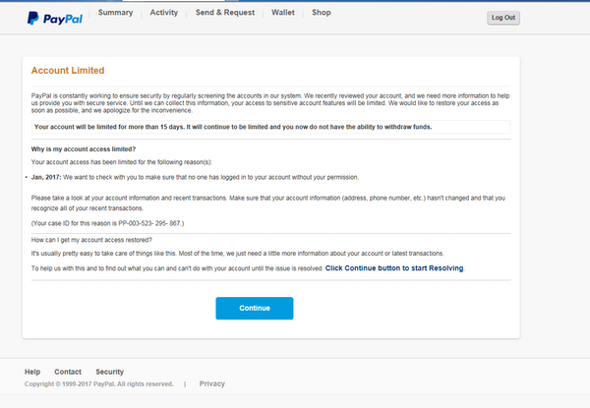Click the blue Continue button
The image size is (590, 408).
(x=255, y=309)
